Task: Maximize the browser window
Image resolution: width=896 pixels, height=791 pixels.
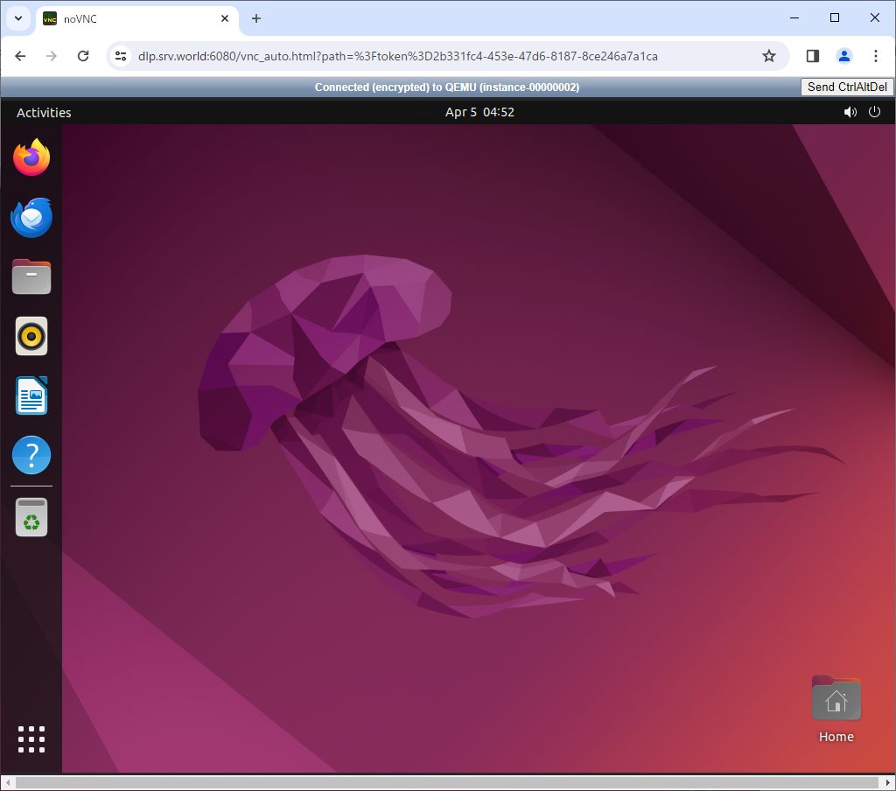Action: pyautogui.click(x=834, y=18)
